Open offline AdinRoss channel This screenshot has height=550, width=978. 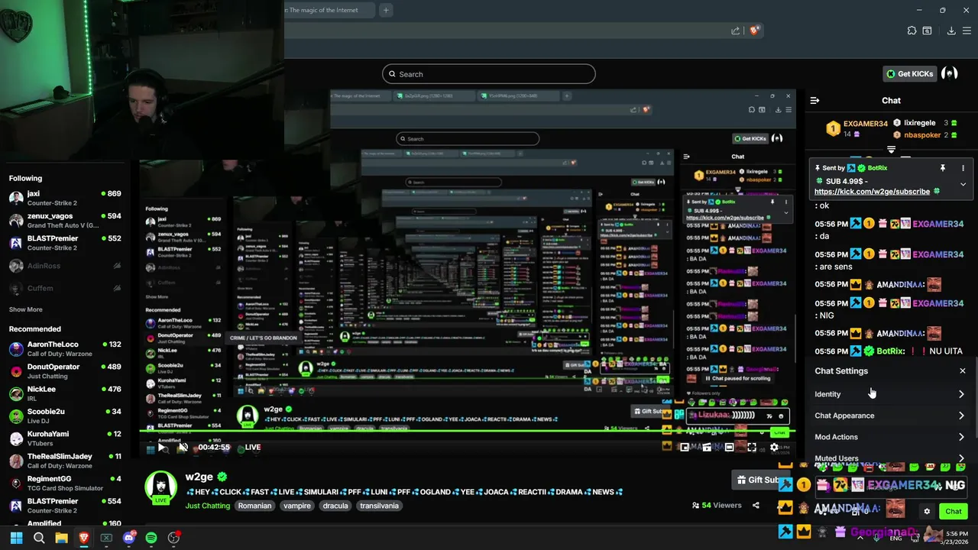pos(65,266)
